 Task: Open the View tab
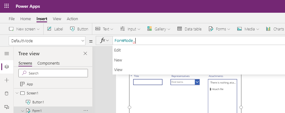pos(57,19)
